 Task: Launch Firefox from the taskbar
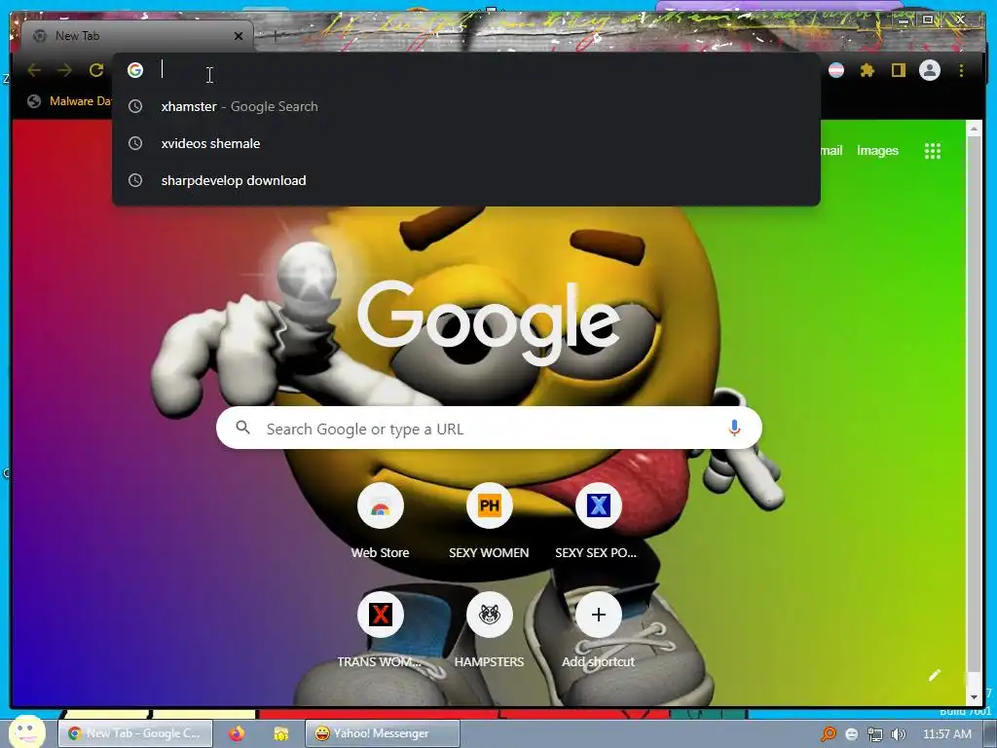pos(237,733)
